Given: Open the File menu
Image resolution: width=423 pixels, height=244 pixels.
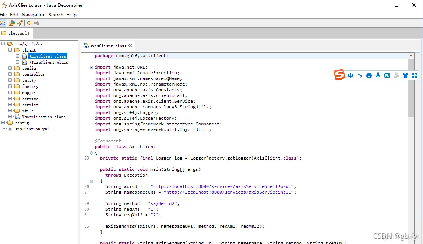Looking at the screenshot, I should coord(3,14).
